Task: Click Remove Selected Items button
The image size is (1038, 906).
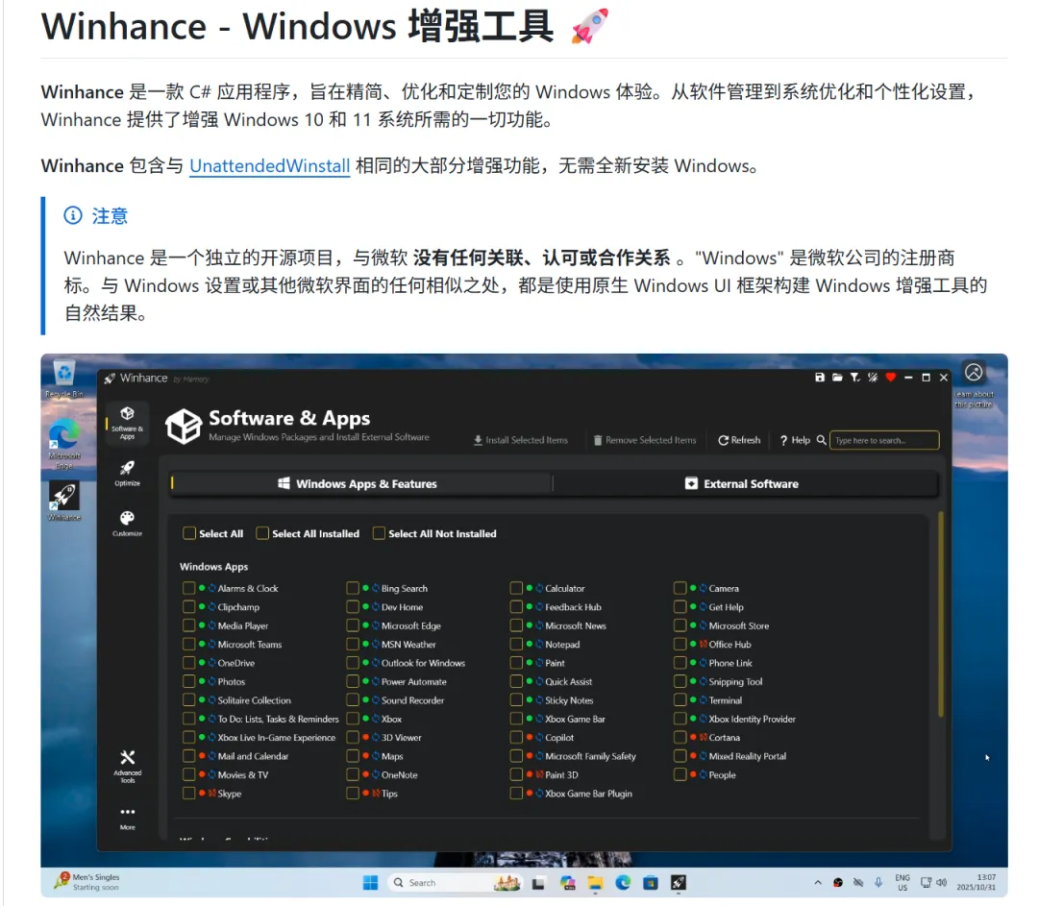Action: coord(645,440)
